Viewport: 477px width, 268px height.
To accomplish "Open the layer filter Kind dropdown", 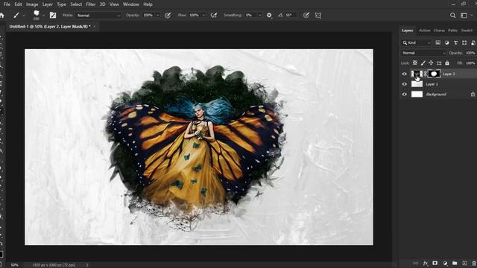I will coord(417,43).
